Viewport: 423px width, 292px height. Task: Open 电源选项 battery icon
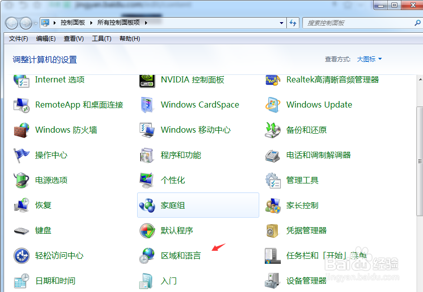(22, 180)
